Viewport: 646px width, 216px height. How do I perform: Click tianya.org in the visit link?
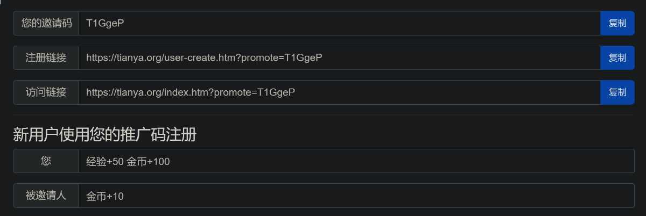click(x=138, y=92)
